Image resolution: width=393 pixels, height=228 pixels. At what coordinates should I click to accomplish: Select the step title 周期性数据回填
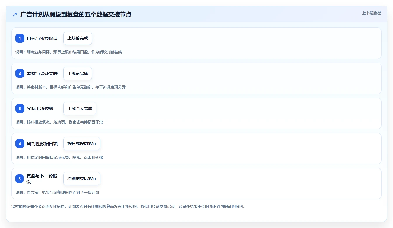[x=42, y=144]
